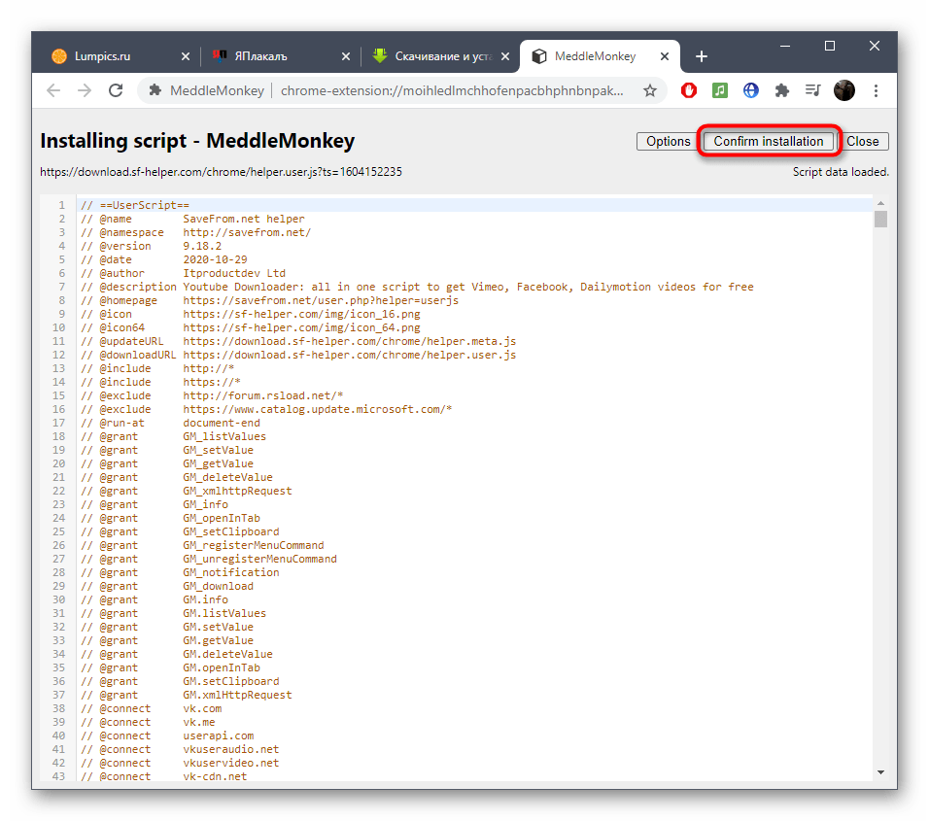Click 'GM_unregisterMenuCommand' grant line
The height and width of the screenshot is (821, 929).
260,560
